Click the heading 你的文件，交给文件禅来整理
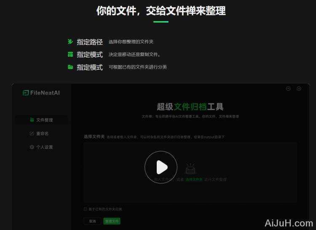This screenshot has width=316, height=230. (161, 11)
